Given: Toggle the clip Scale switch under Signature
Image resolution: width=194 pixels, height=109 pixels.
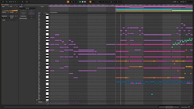Looking at the screenshot, I should click(x=4, y=20).
